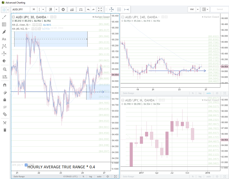This screenshot has height=179, width=229.
Task: Click the Mid price button
Action: 192,9
